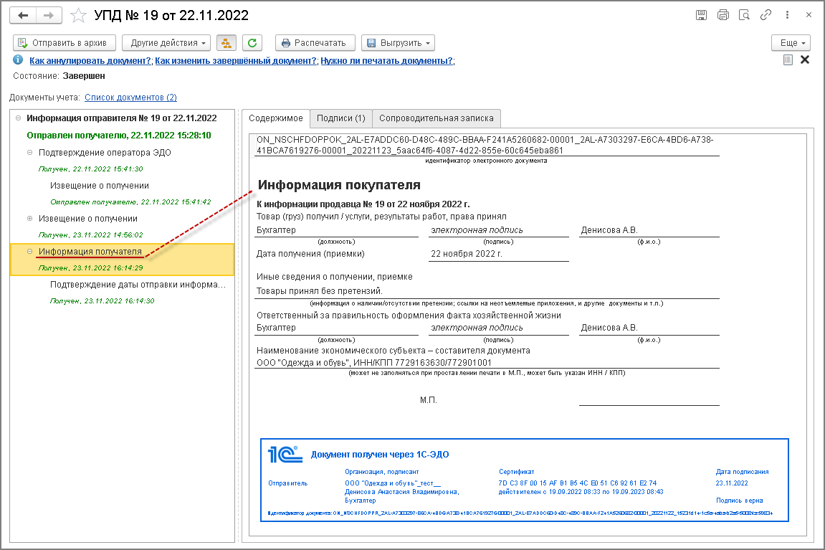Screen dimensions: 825x550
Task: Toggle the document structure tree icon button
Action: point(226,43)
